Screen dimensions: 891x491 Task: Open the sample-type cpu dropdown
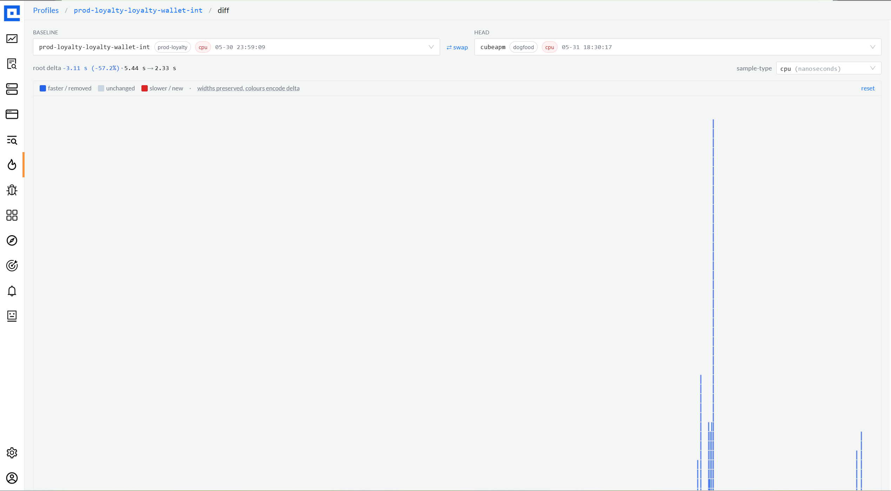click(828, 68)
